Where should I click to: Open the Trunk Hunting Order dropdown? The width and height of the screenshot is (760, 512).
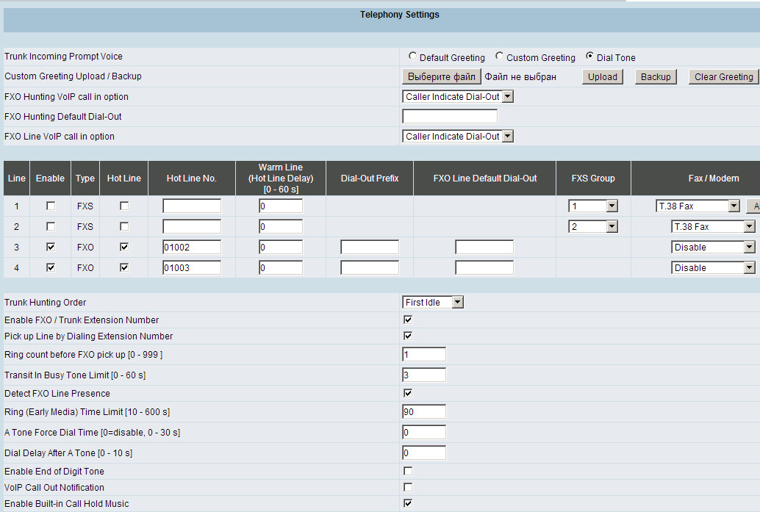pos(433,302)
